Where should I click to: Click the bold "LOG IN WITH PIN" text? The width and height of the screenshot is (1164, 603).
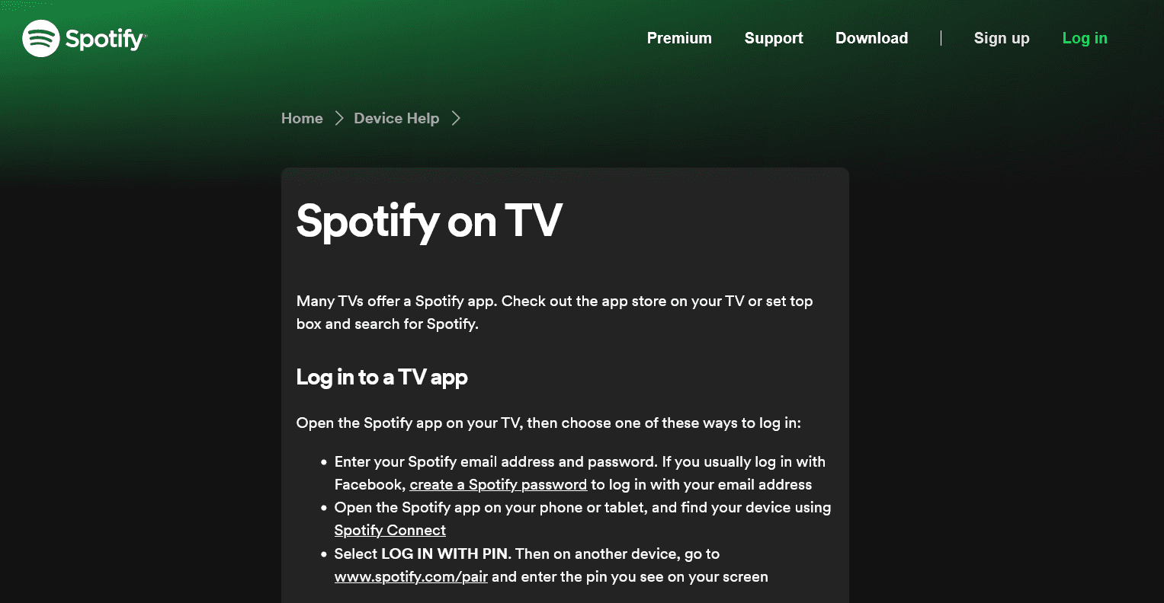click(x=444, y=554)
